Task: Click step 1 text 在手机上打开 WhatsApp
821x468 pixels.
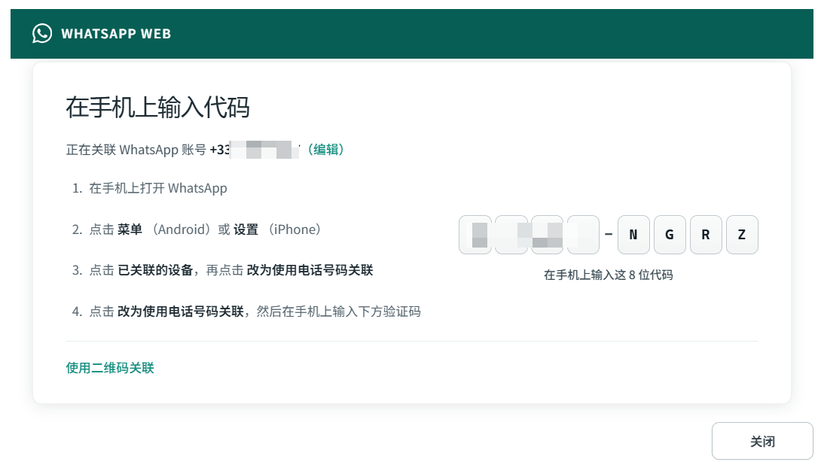Action: 157,188
